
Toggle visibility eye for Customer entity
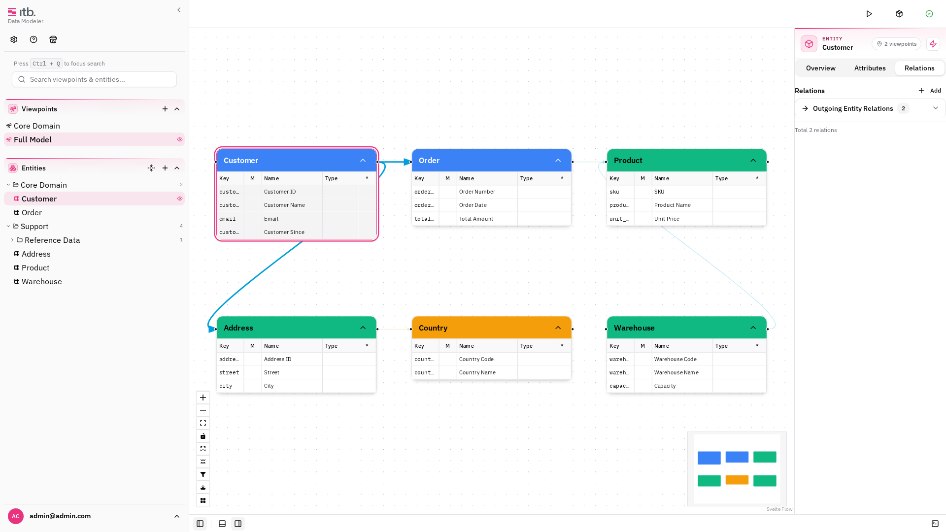[180, 199]
